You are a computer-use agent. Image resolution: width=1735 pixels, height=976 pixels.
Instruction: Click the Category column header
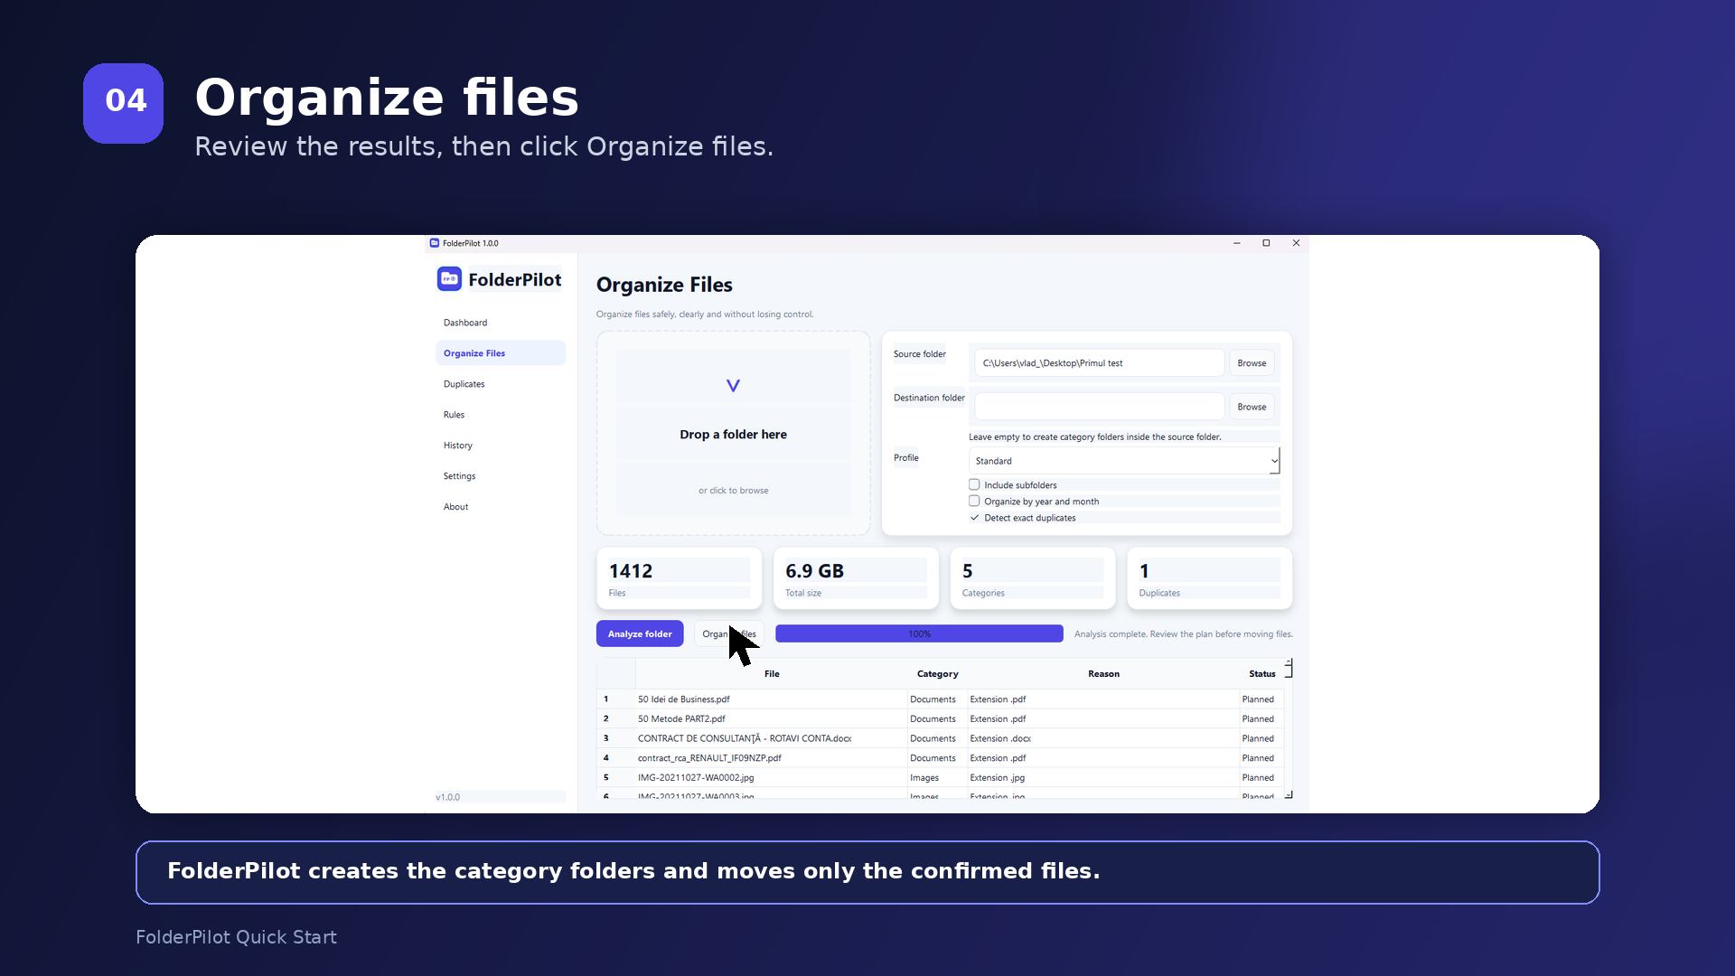pyautogui.click(x=937, y=674)
